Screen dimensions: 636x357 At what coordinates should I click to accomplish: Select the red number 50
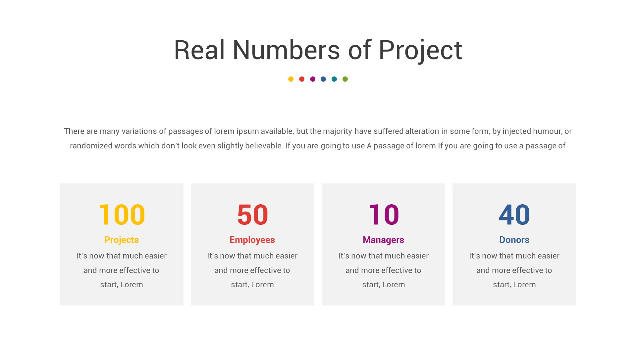(x=252, y=215)
